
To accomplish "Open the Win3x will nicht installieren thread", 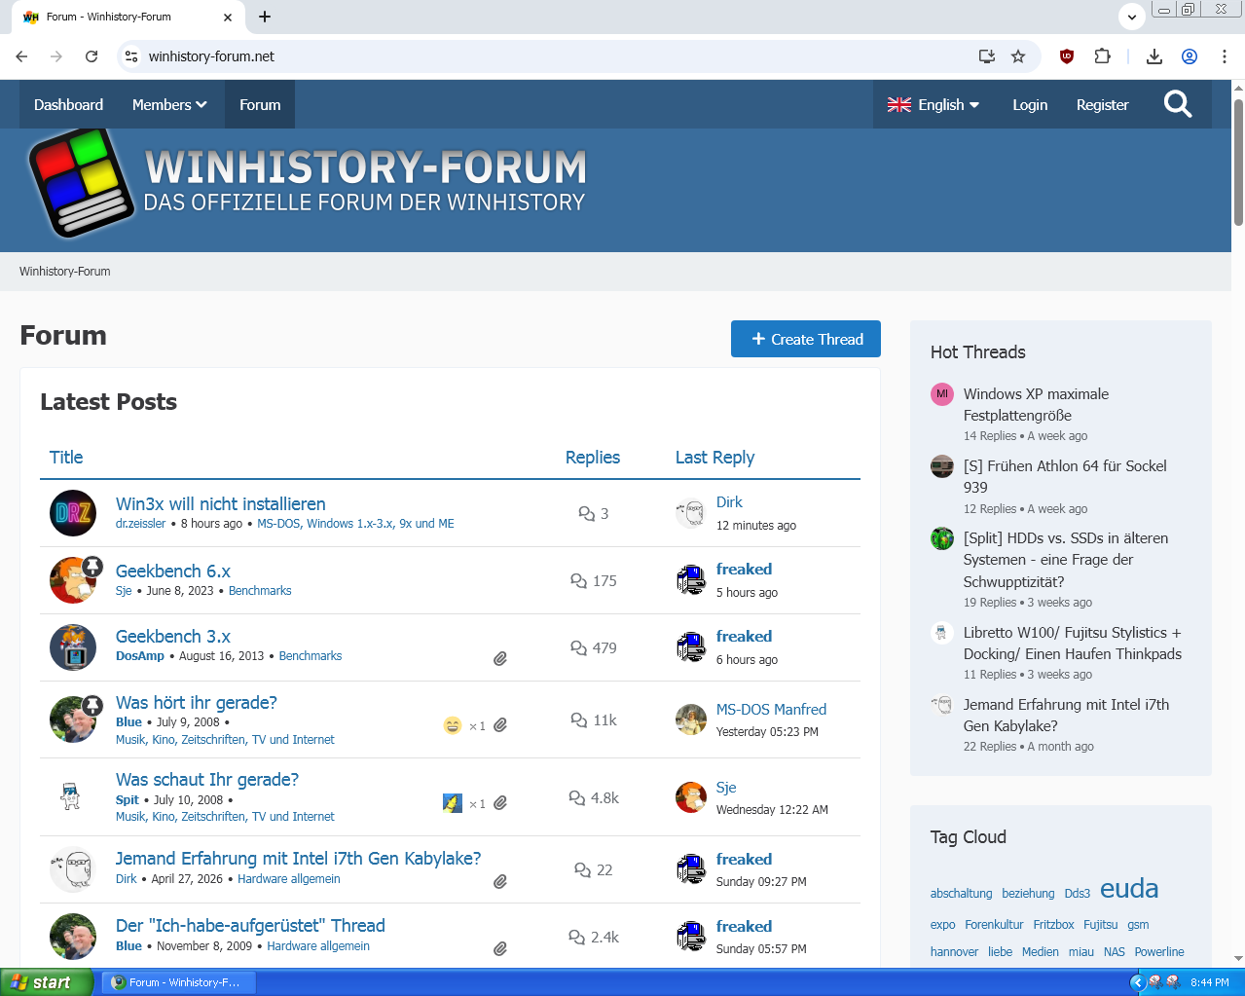I will click(x=221, y=503).
